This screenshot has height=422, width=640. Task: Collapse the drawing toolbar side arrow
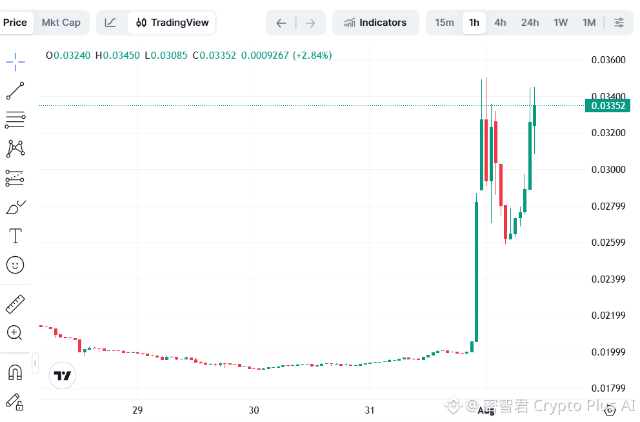[35, 363]
